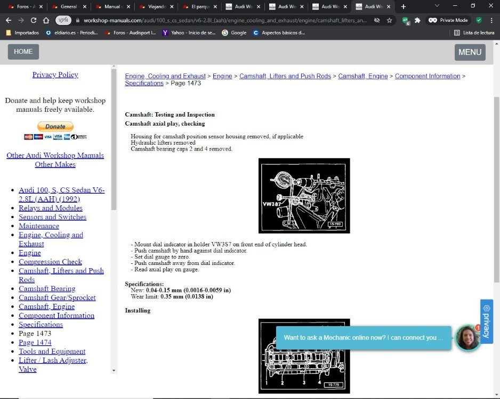The width and height of the screenshot is (500, 399).
Task: Click the green shield security icon
Action: click(479, 20)
